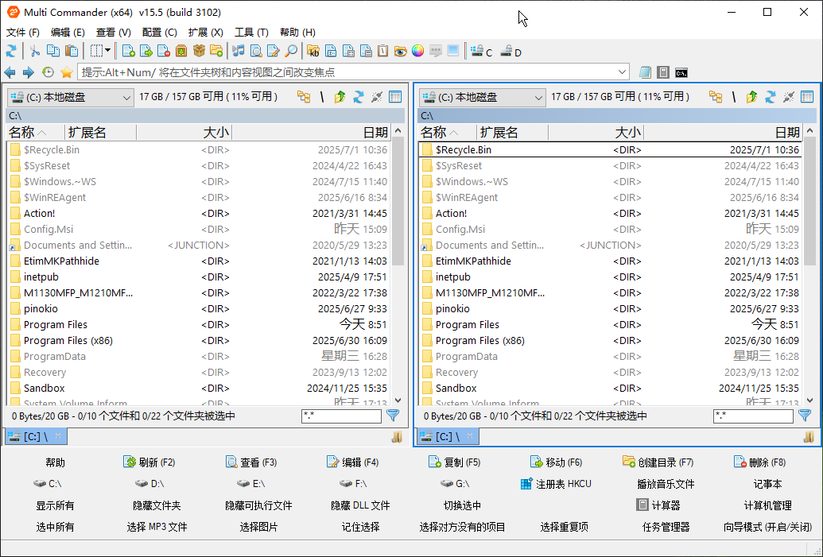823x557 pixels.
Task: Open the 查看 (V) menu
Action: point(114,32)
